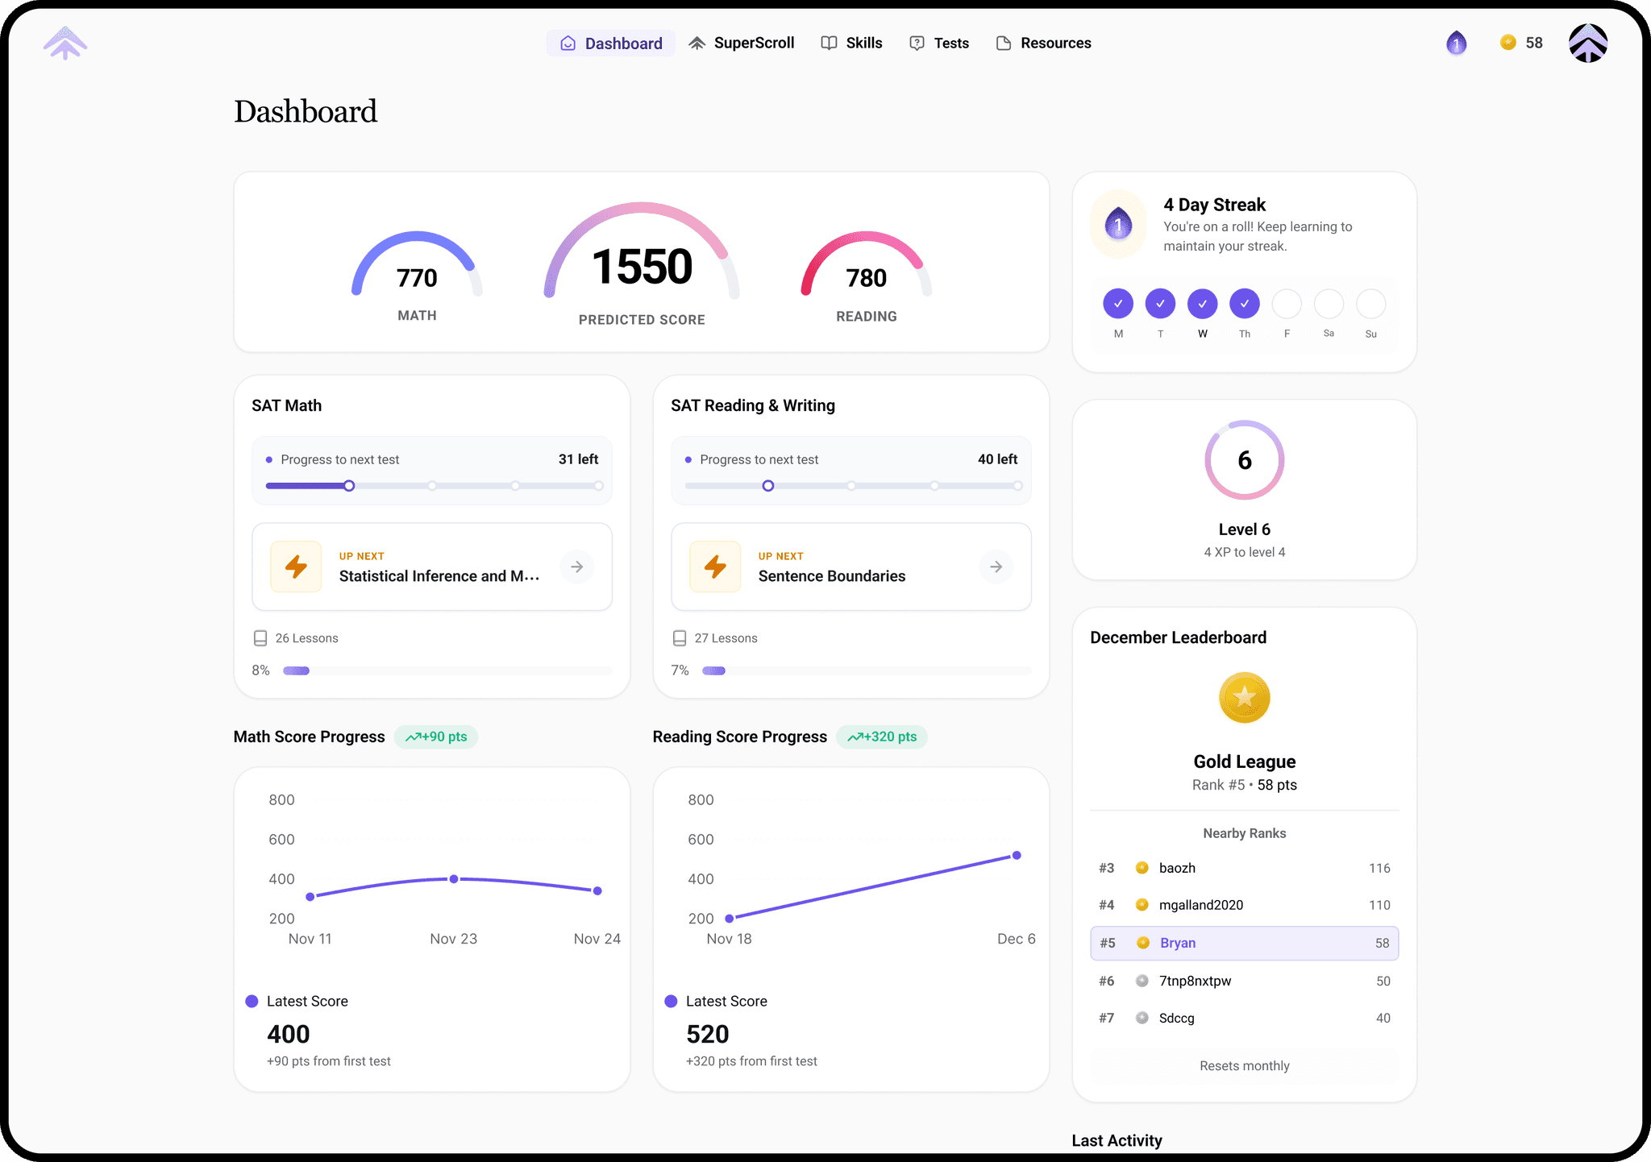Viewport: 1651px width, 1162px height.
Task: Click the Nov 23 math chart point
Action: (454, 879)
